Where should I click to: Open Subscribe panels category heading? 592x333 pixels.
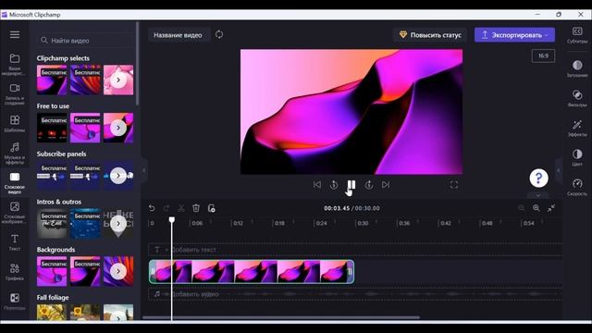61,154
